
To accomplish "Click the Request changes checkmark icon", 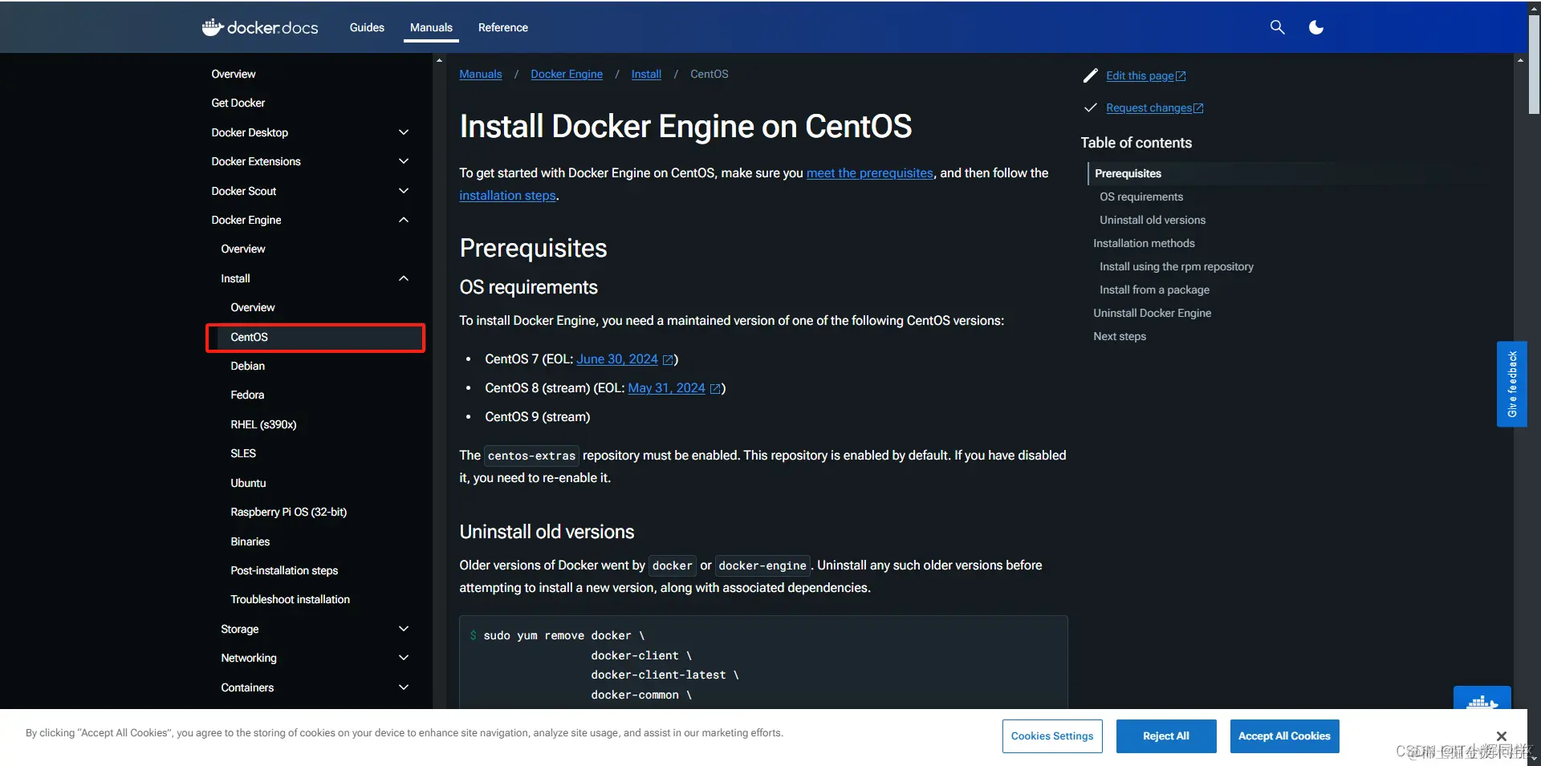I will 1090,107.
